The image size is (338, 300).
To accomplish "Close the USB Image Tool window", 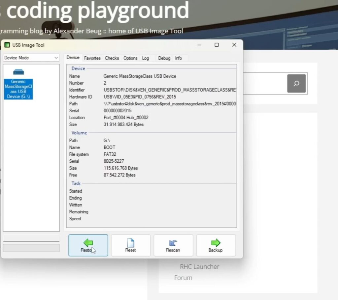I will point(234,45).
